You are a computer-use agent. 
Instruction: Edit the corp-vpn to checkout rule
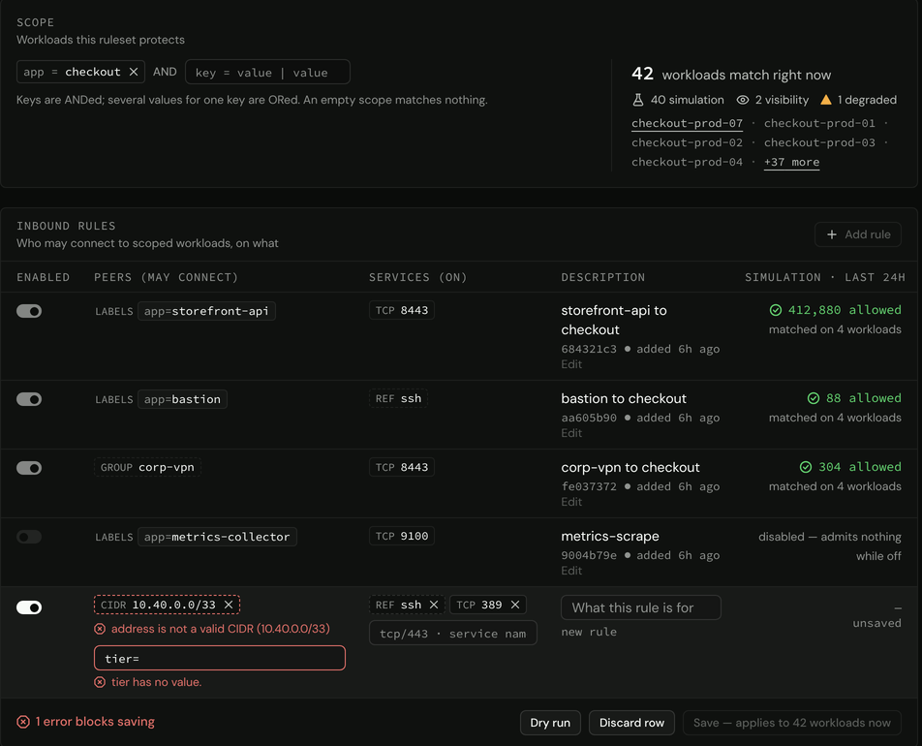(571, 503)
